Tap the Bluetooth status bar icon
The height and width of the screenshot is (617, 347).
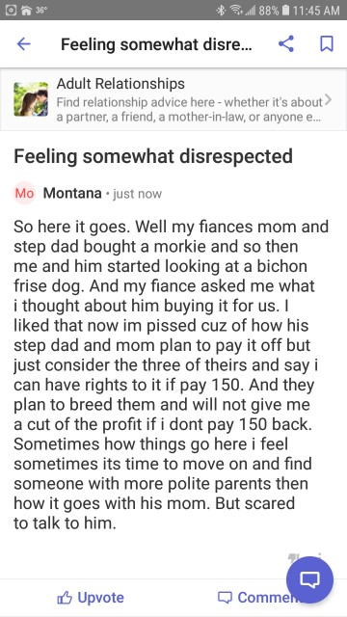click(x=222, y=11)
